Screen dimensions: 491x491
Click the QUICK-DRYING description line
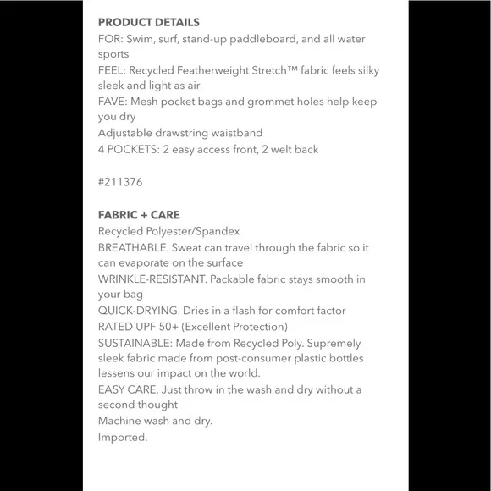pos(222,311)
